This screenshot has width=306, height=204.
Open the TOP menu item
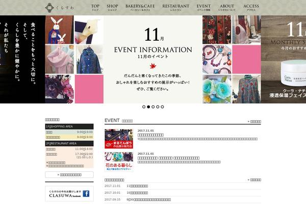95,8
